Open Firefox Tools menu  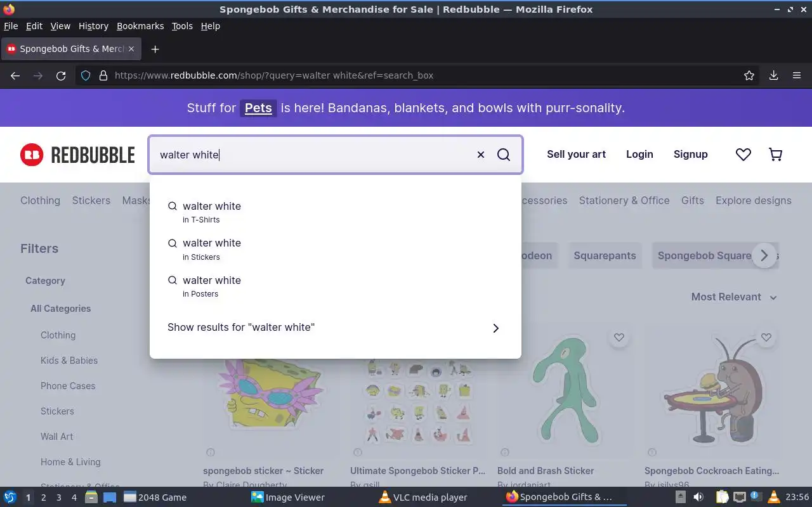[182, 26]
